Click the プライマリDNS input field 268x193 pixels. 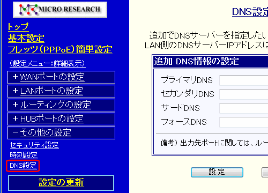[244, 80]
